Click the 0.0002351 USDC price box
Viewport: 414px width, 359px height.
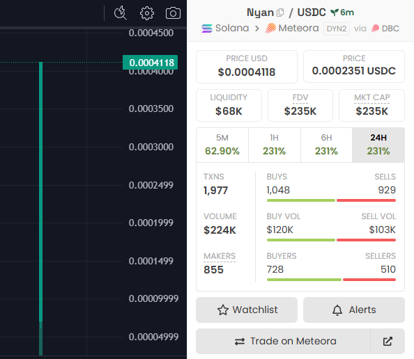click(354, 66)
